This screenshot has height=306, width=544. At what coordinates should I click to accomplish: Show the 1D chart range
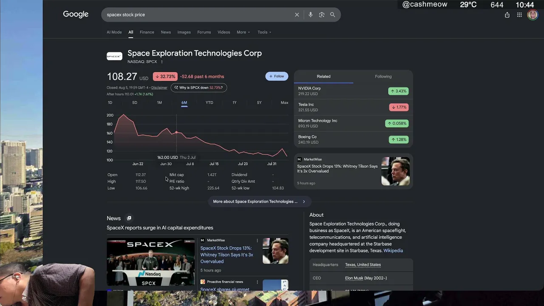[x=110, y=103]
